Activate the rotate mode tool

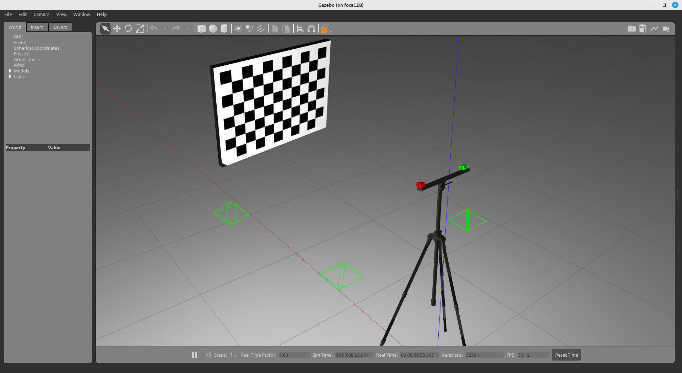point(128,29)
